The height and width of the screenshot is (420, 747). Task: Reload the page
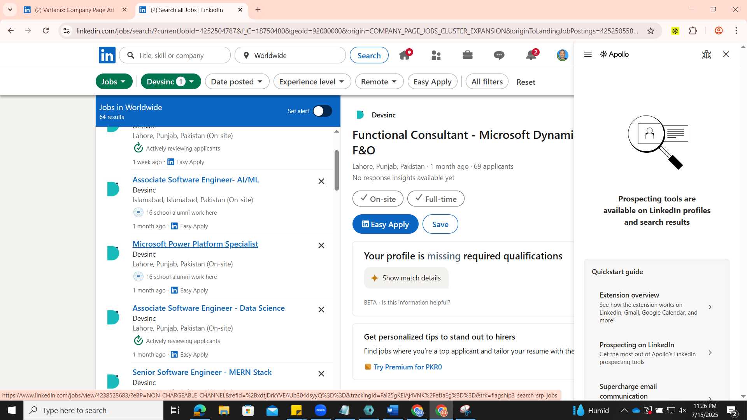[x=46, y=31]
